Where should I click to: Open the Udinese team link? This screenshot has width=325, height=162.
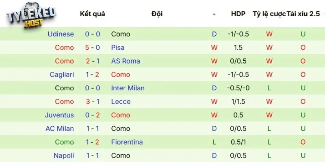pyautogui.click(x=61, y=34)
